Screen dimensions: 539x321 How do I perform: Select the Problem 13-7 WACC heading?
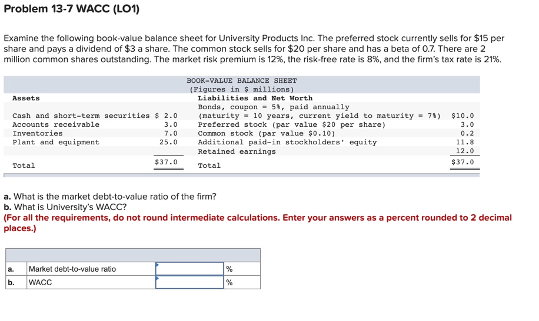tap(71, 10)
